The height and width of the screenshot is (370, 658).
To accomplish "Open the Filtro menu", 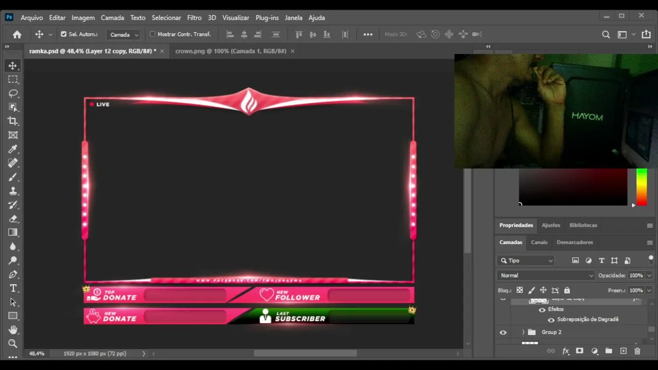I will coord(194,17).
